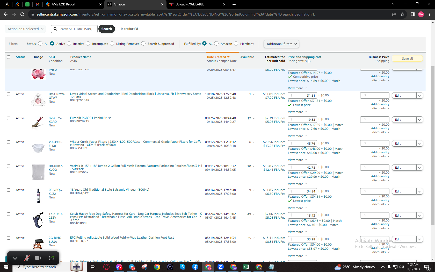The height and width of the screenshot is (272, 435).
Task: Reload the current page
Action: [22, 14]
